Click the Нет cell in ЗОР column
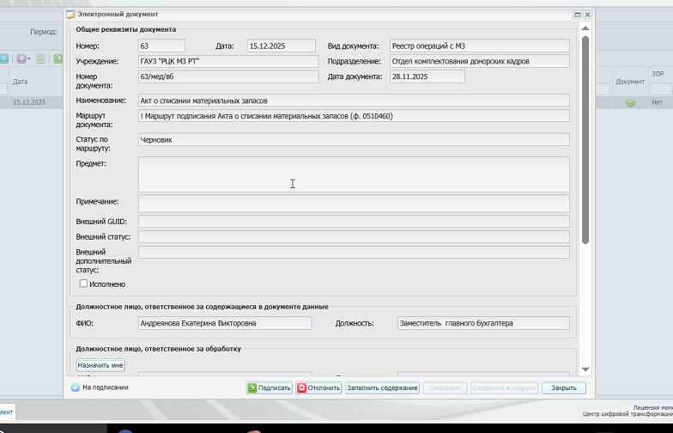The height and width of the screenshot is (433, 673). [658, 102]
